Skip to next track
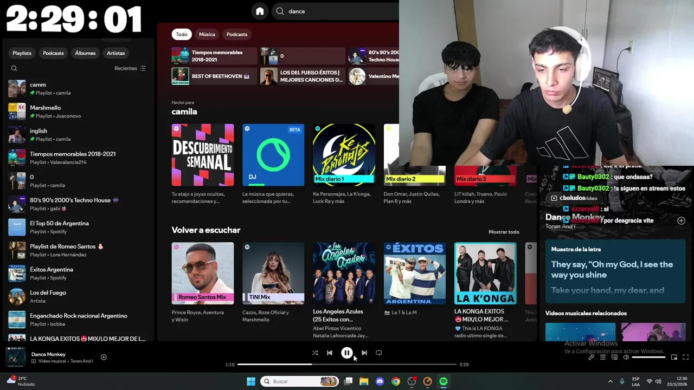694x390 pixels. (x=364, y=353)
